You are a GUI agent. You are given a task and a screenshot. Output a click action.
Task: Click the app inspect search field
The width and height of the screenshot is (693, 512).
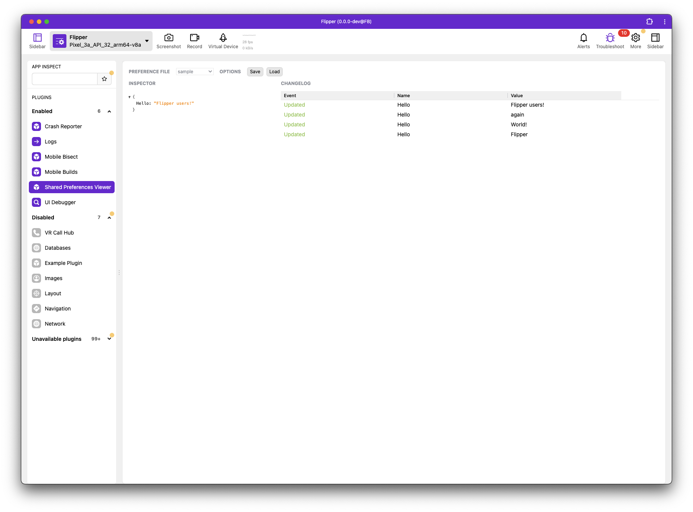(65, 79)
